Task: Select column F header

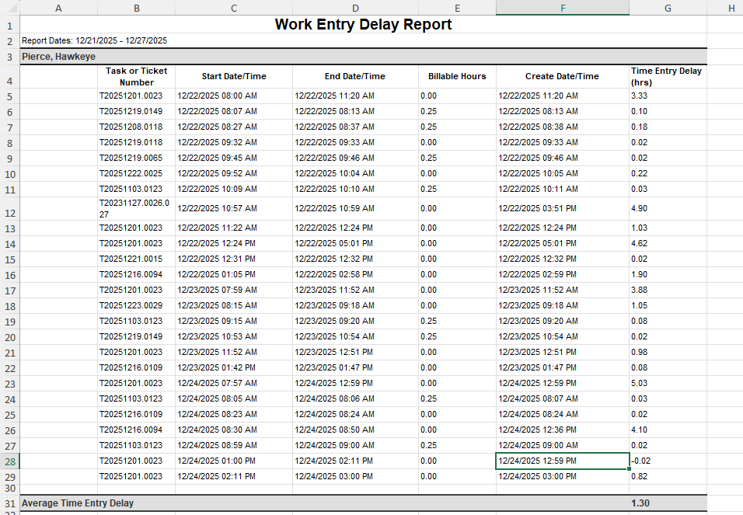Action: (562, 8)
